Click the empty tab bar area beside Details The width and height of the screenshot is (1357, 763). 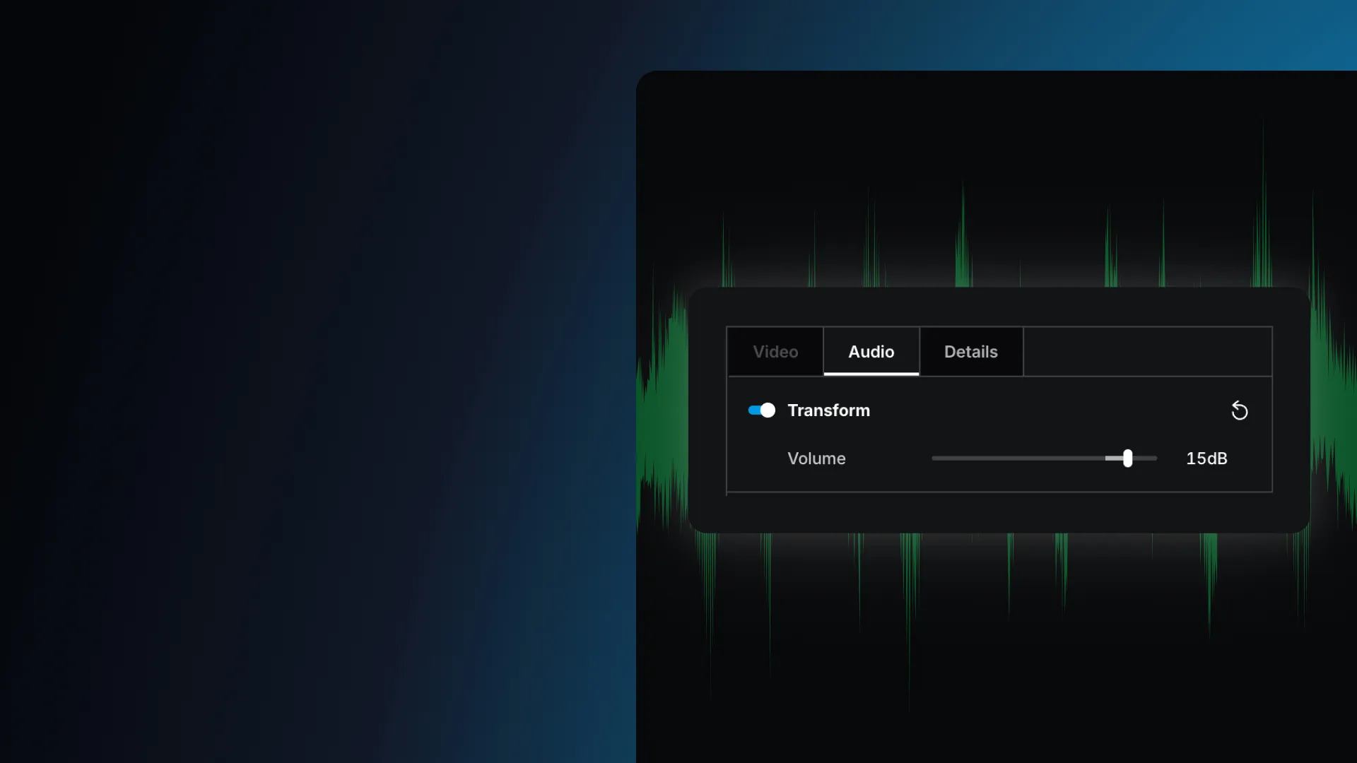tap(1146, 352)
